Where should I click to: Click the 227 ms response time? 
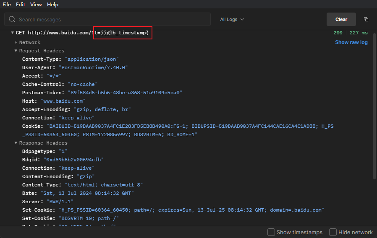tap(358, 33)
